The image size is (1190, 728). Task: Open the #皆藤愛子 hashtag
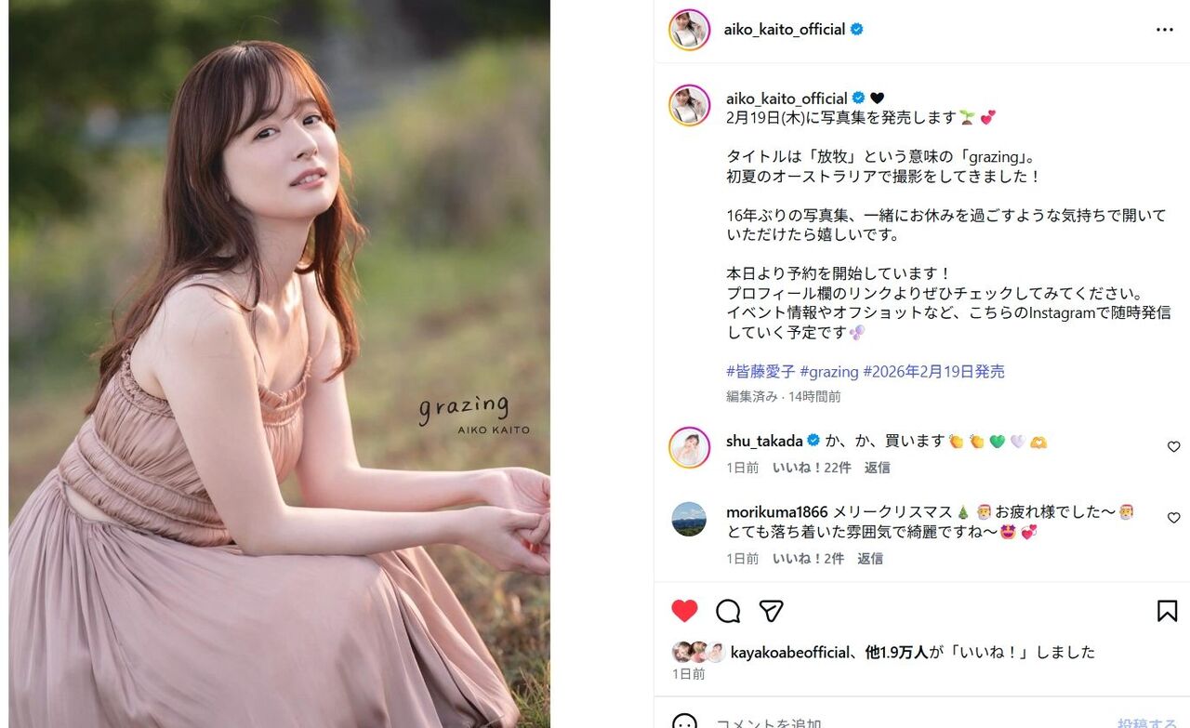(x=760, y=372)
